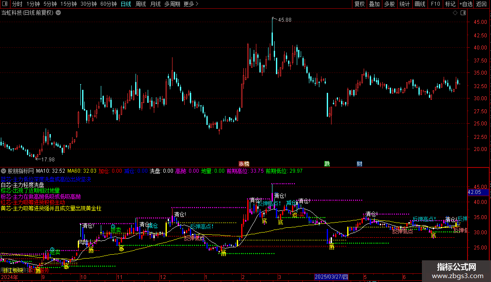Click the MA60: 32.03 readout
This screenshot has height=282, width=491.
click(x=82, y=171)
